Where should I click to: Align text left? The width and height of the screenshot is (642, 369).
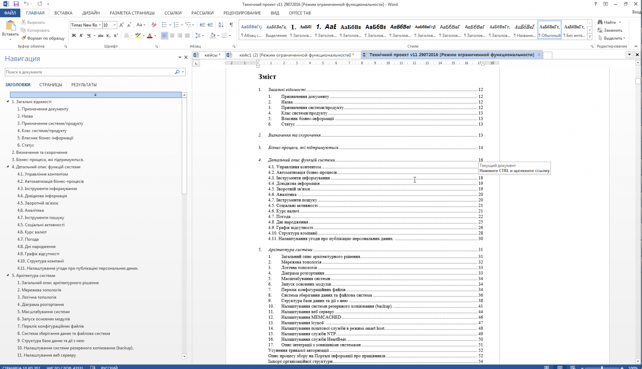(x=164, y=36)
